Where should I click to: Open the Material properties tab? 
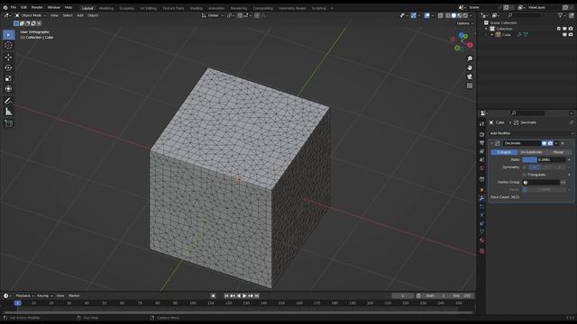(481, 240)
